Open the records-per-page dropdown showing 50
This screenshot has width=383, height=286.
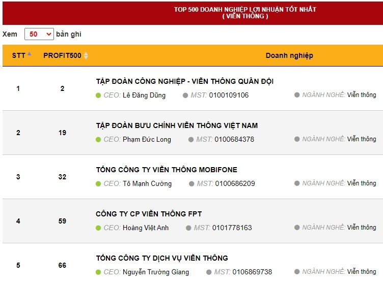coord(39,34)
